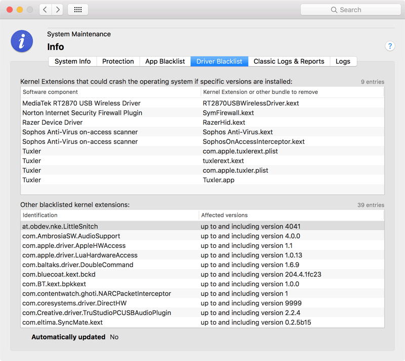Click the Identification column header

coord(109,215)
